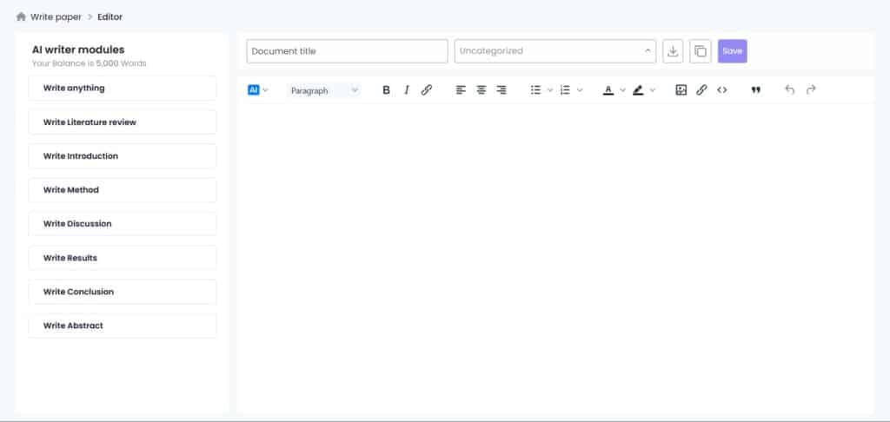Choose the Write Abstract module
The height and width of the screenshot is (422, 890).
click(x=123, y=326)
